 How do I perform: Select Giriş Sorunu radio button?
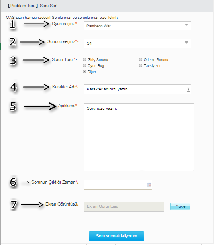(84, 59)
